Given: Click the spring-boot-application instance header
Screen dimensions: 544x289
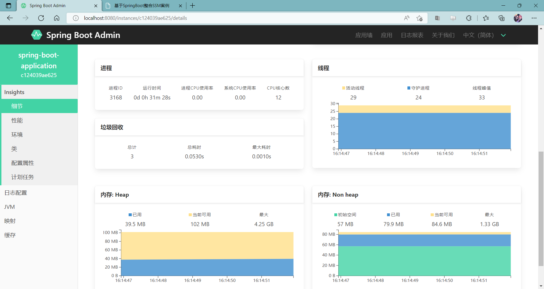Looking at the screenshot, I should pos(39,65).
